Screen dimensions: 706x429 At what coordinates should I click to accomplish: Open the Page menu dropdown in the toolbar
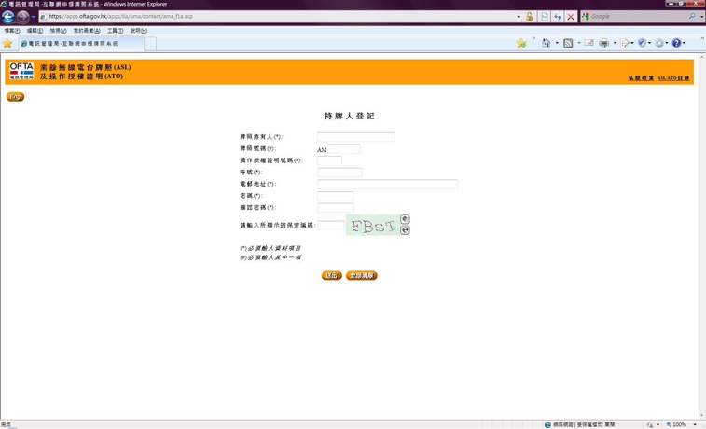627,44
